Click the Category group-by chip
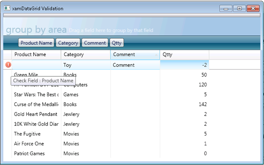Image resolution: width=264 pixels, height=165 pixels. pyautogui.click(x=68, y=43)
